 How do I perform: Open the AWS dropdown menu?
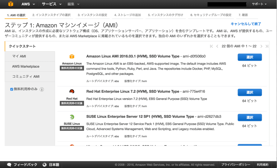pyautogui.click(x=28, y=4)
